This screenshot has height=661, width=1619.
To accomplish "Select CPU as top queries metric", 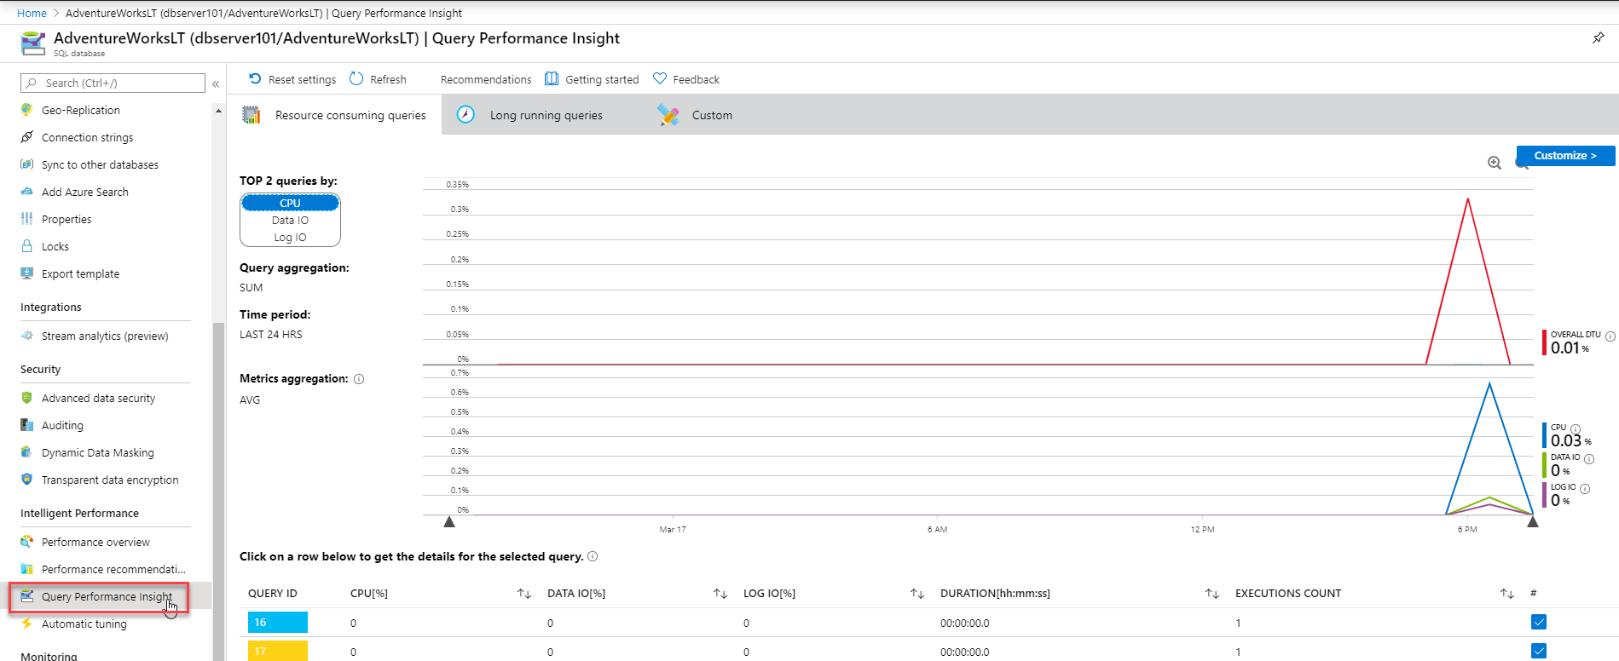I will (290, 203).
